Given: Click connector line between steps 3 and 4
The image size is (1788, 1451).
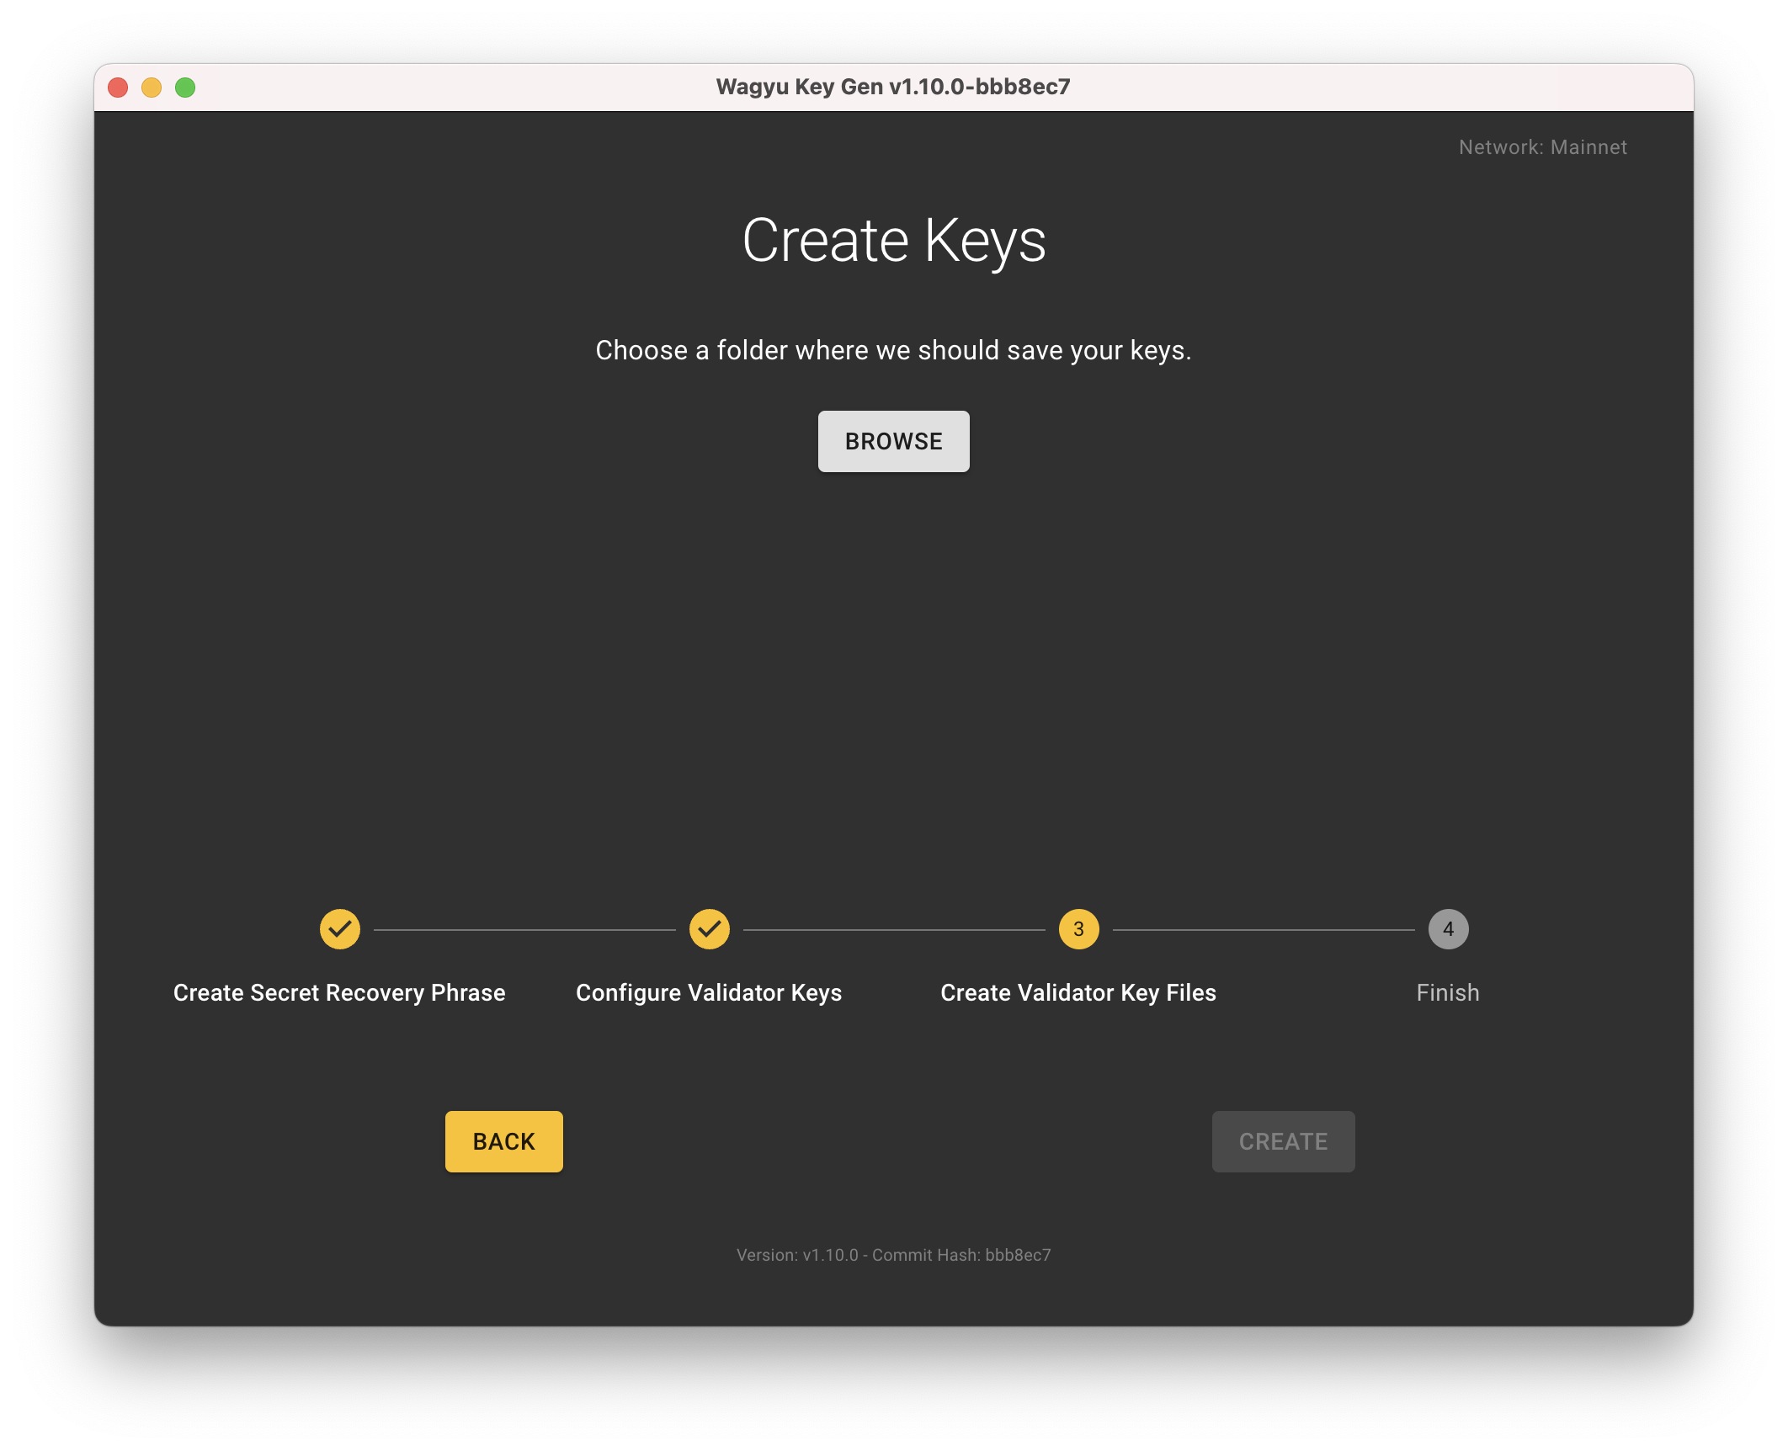Looking at the screenshot, I should pos(1263,929).
